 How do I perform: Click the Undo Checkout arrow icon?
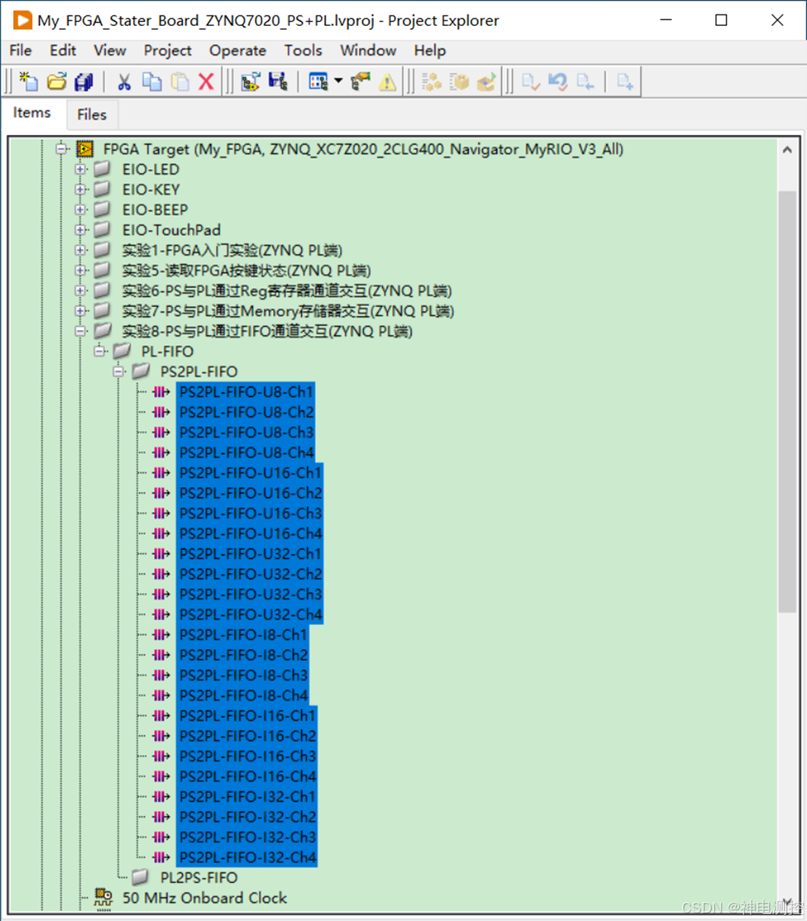tap(558, 82)
